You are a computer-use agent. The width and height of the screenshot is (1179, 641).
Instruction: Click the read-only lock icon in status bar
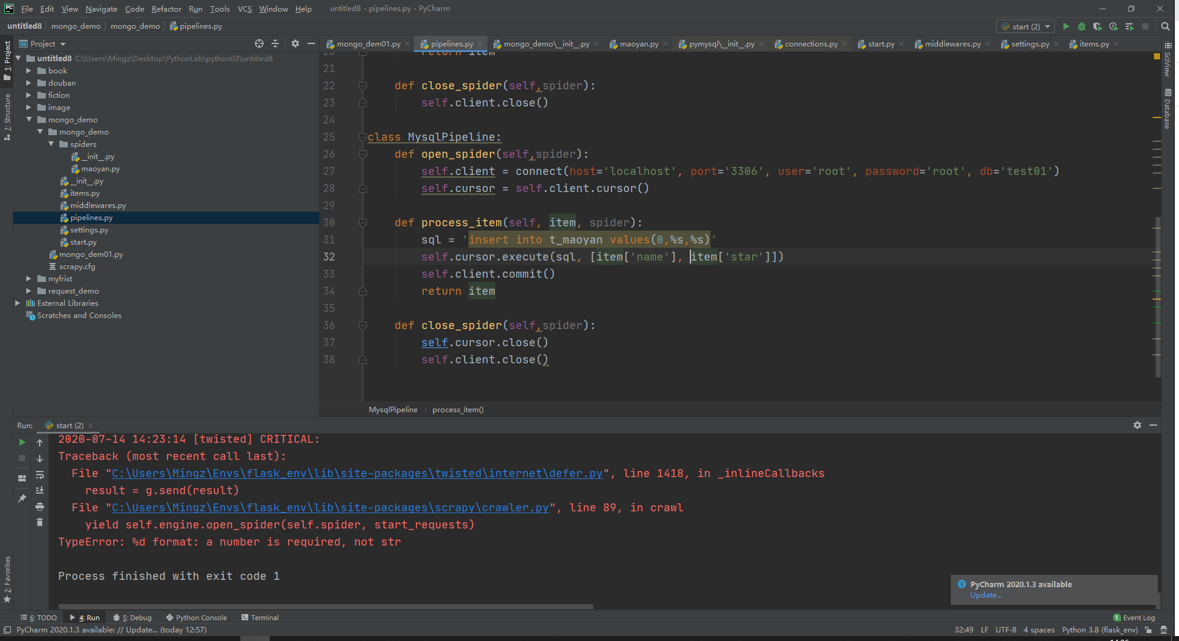[x=1148, y=630]
